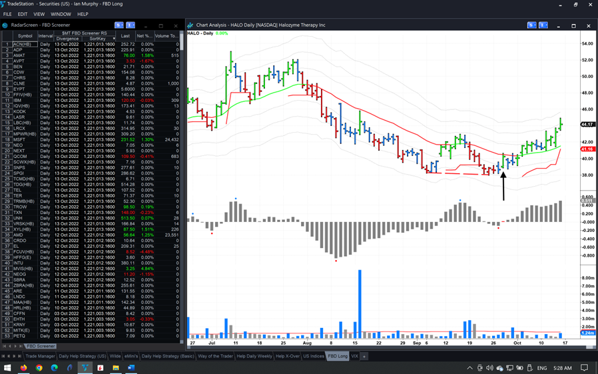The image size is (598, 374).
Task: Open Chart Analysis symbol link 'S' button
Action: click(531, 25)
